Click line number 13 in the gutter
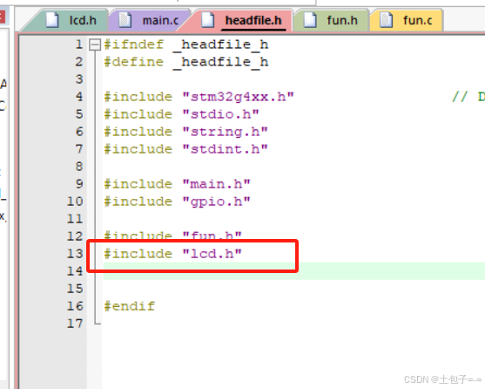The height and width of the screenshot is (389, 485). click(x=75, y=254)
